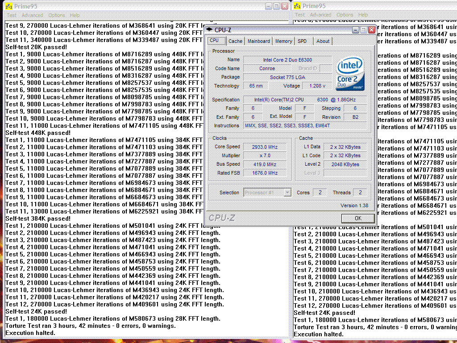Switch to the Mainboard tab in CPU-Z

[x=258, y=41]
